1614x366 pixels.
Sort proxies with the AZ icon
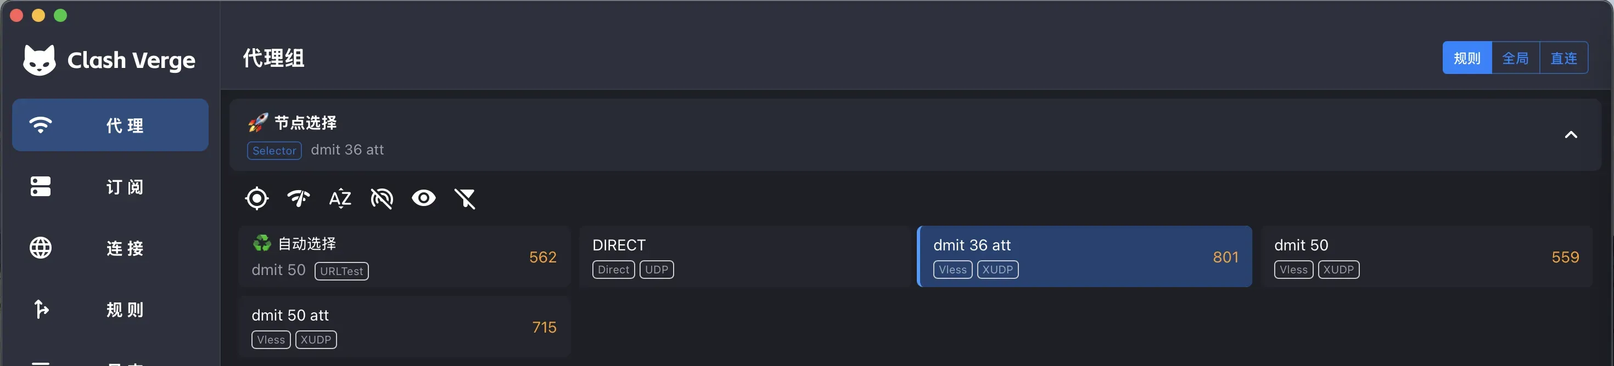340,198
